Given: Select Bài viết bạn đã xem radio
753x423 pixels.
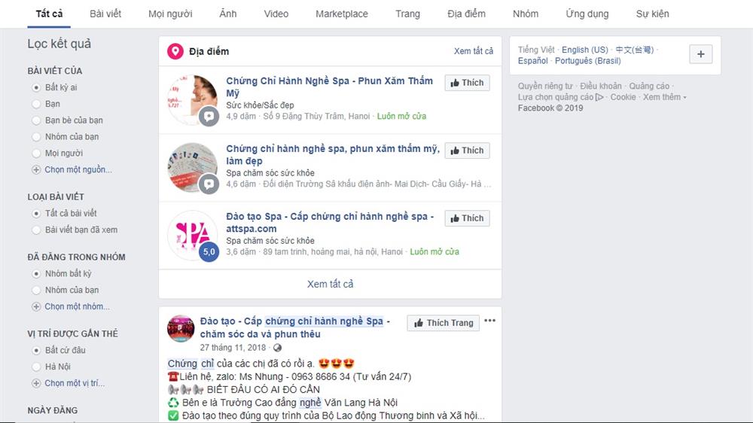Looking at the screenshot, I should pos(36,230).
